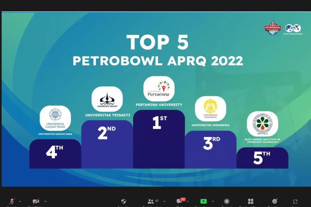Click the Universitas Trisakti logo card

[x=107, y=99]
